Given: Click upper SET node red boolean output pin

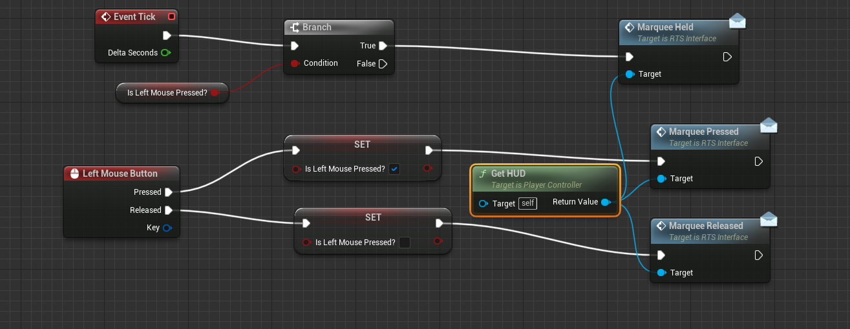Looking at the screenshot, I should point(427,168).
